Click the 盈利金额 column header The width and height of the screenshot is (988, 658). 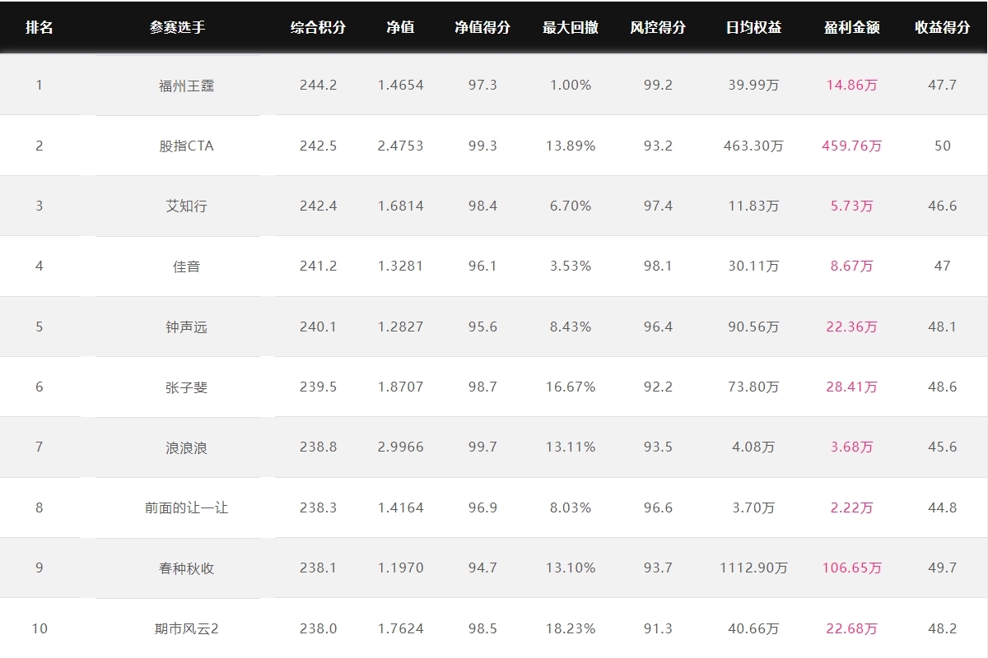[x=851, y=27]
